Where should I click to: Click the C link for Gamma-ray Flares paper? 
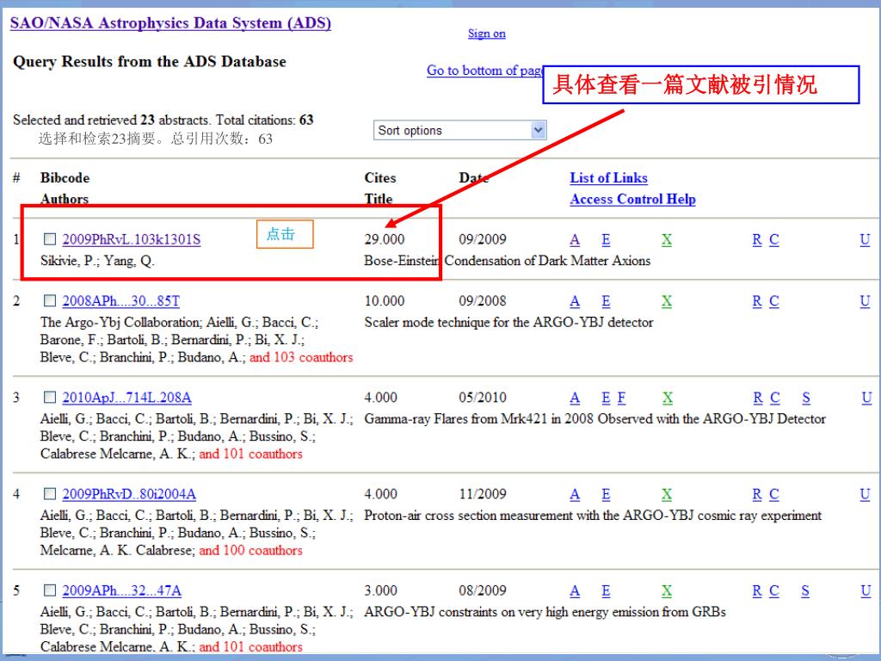(x=775, y=398)
